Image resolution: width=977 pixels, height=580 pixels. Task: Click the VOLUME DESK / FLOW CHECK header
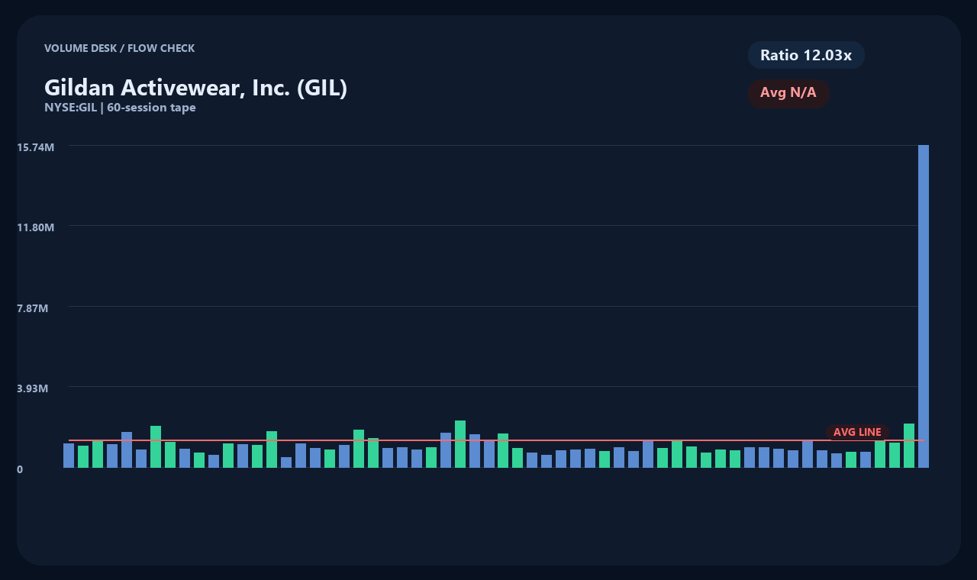119,48
